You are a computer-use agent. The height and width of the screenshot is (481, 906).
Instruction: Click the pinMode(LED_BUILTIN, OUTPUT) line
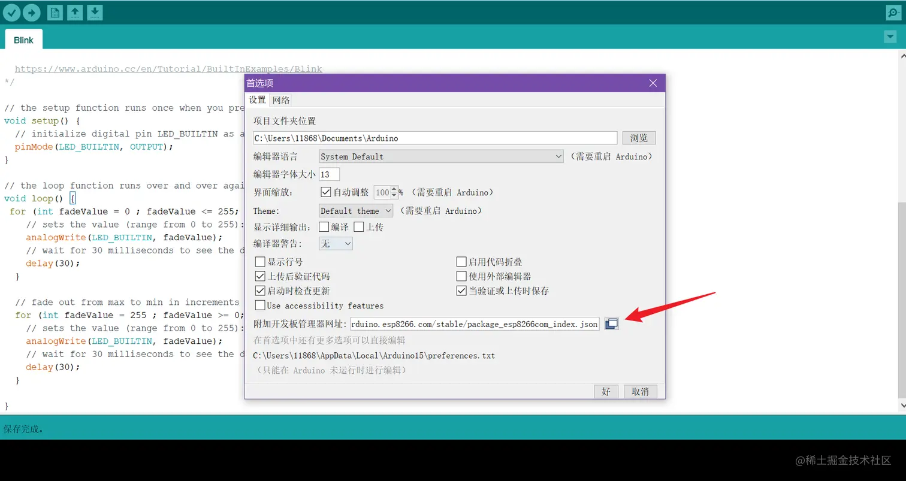coord(93,147)
